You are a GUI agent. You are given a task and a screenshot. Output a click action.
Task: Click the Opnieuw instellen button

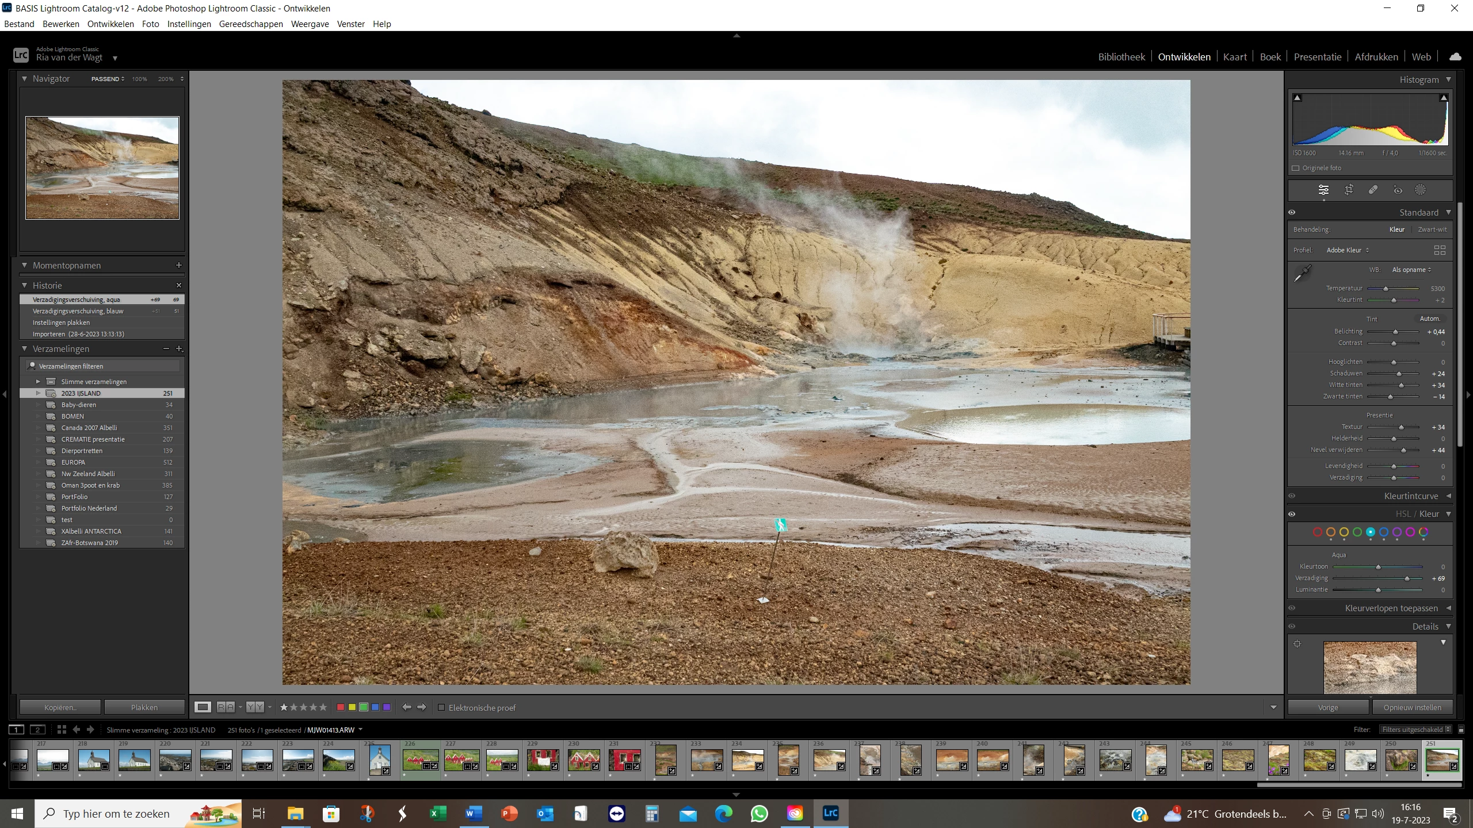pyautogui.click(x=1412, y=707)
